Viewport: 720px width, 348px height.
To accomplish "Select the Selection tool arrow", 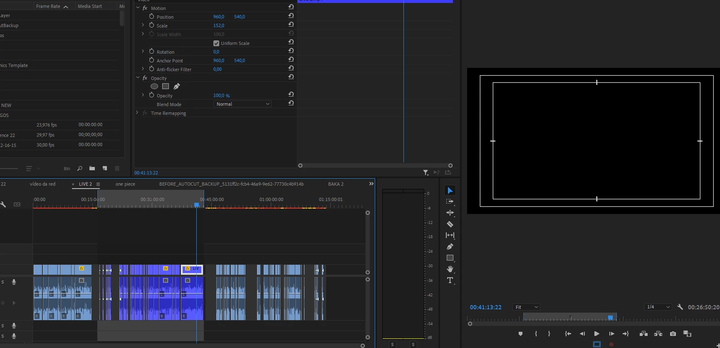I will coord(450,191).
